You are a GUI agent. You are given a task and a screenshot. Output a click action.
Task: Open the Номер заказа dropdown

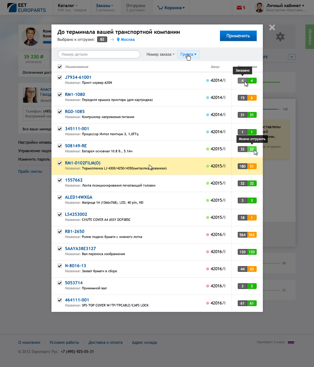160,54
